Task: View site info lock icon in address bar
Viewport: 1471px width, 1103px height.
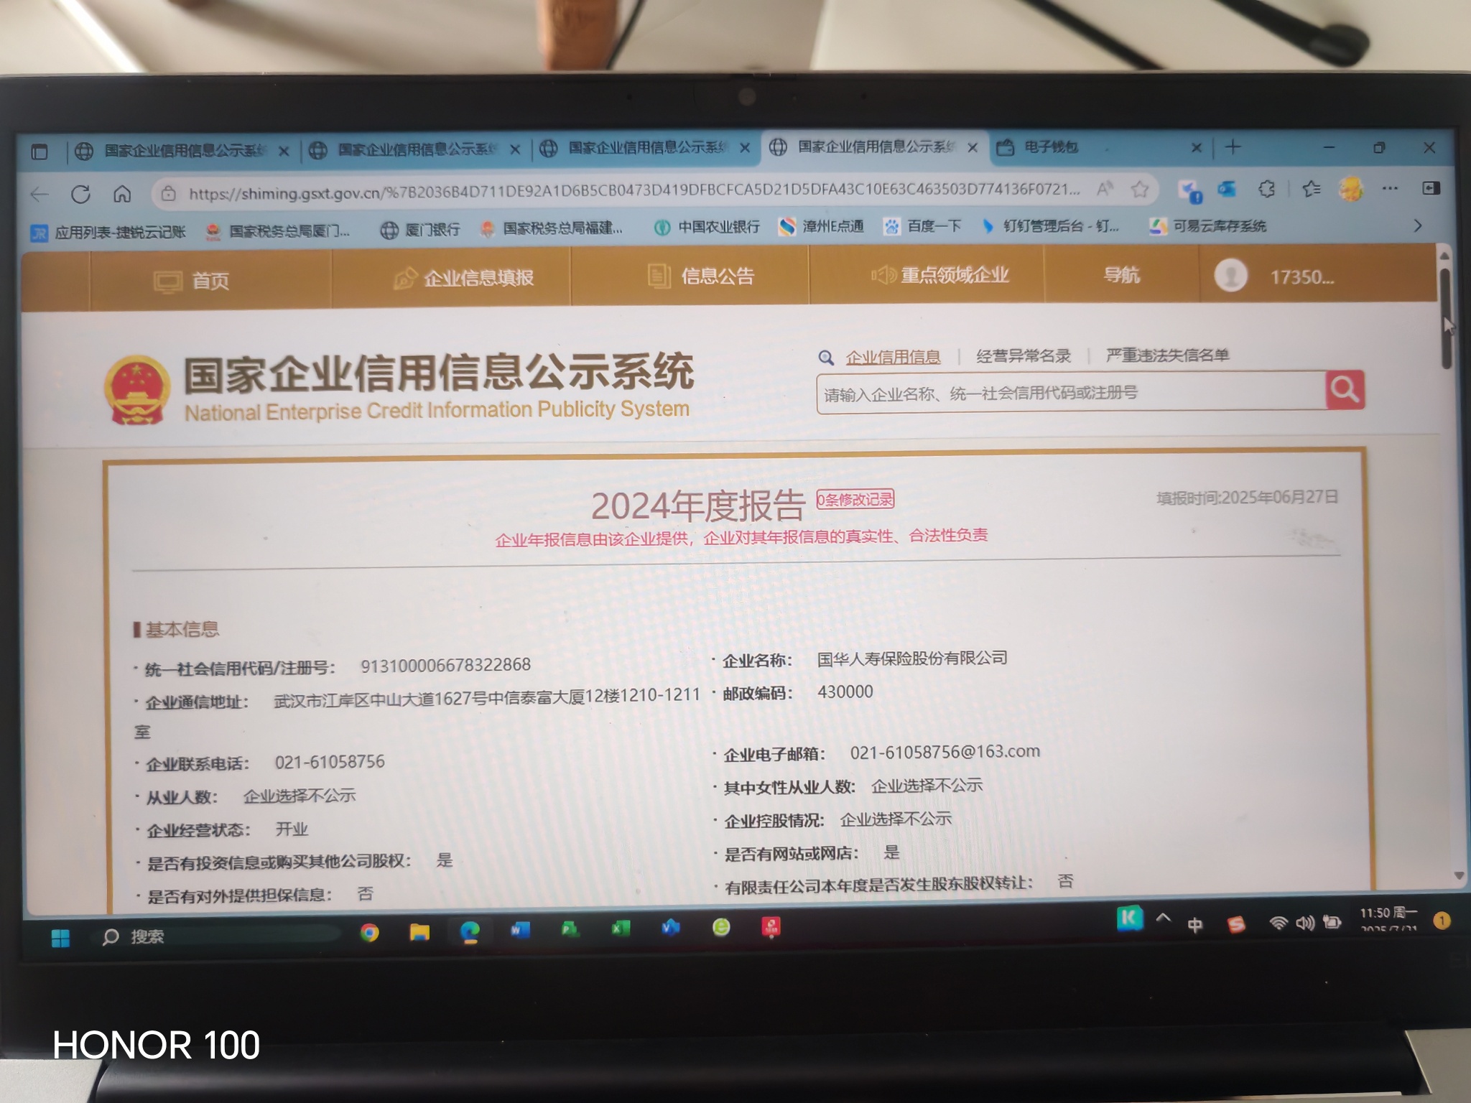Action: coord(168,194)
